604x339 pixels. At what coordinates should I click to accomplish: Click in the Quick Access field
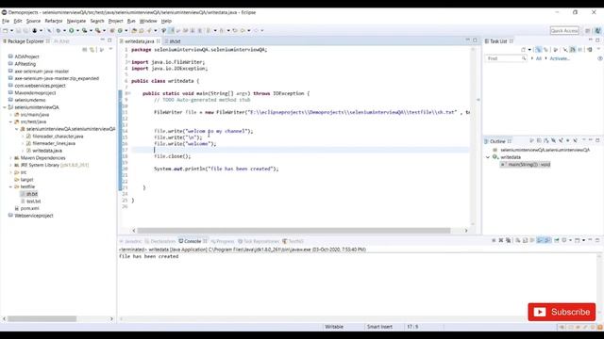click(564, 31)
